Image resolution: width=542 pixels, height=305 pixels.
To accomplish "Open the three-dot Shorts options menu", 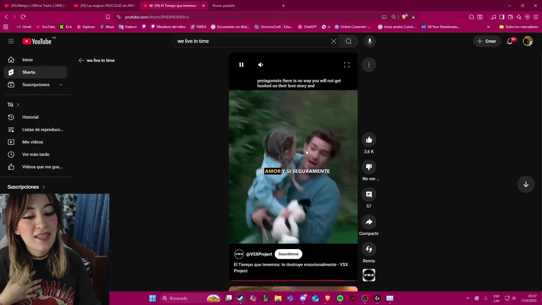I will tap(369, 65).
